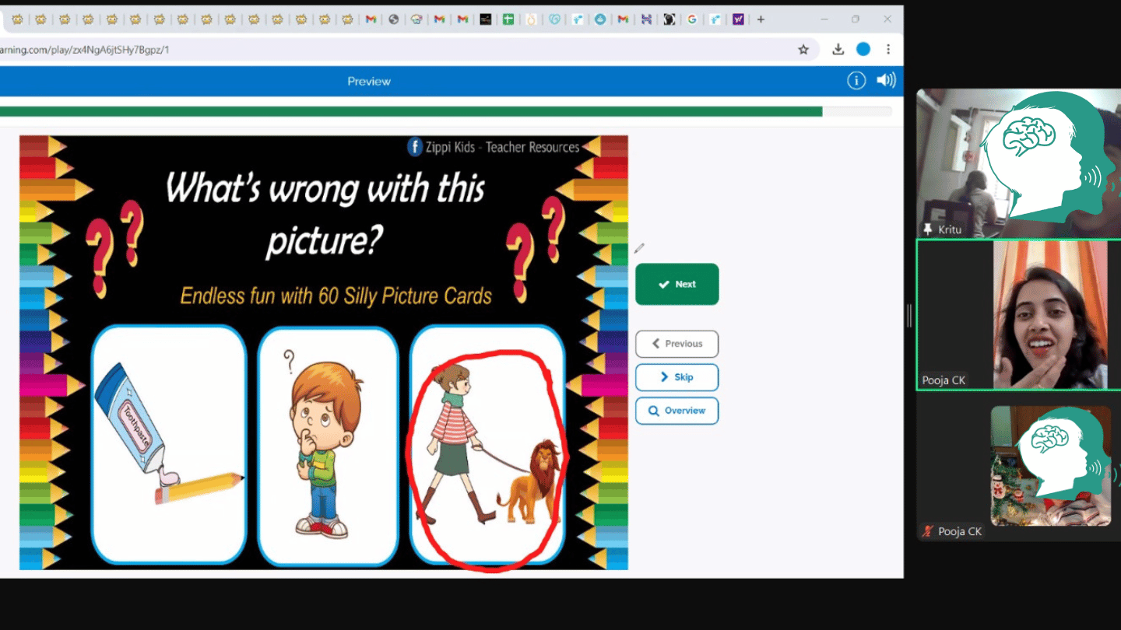Bookmark this page with the star icon
The image size is (1121, 630).
coord(803,50)
